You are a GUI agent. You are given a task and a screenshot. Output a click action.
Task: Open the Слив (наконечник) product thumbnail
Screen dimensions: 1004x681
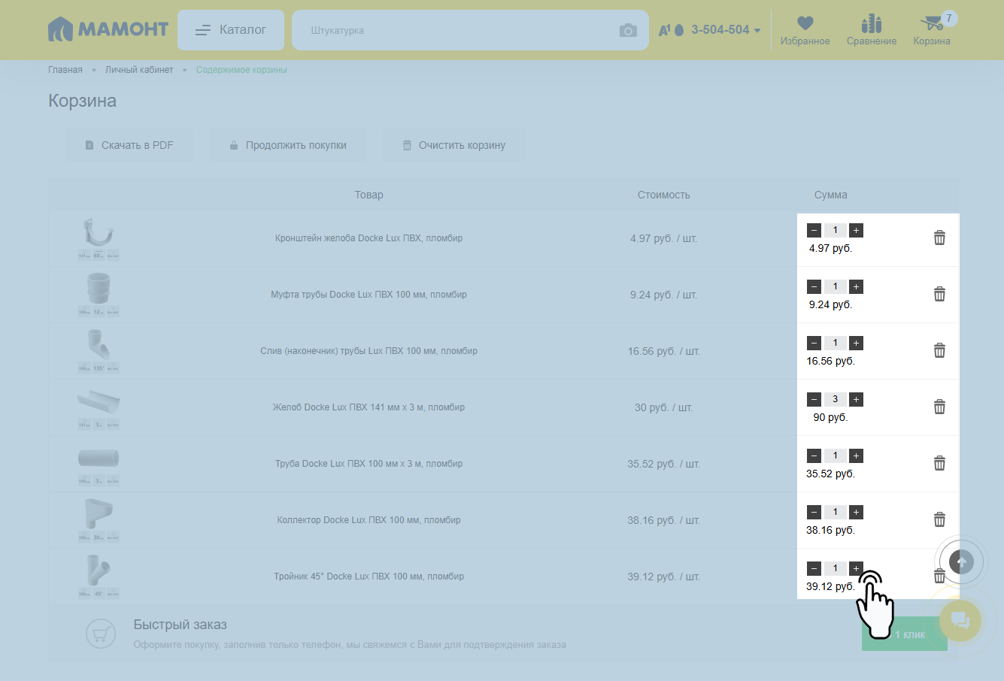(x=99, y=351)
